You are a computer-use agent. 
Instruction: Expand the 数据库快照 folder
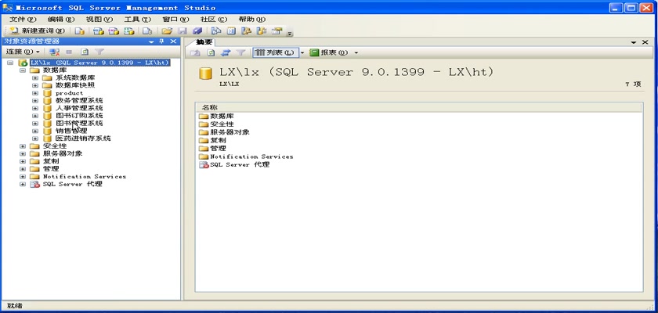35,85
